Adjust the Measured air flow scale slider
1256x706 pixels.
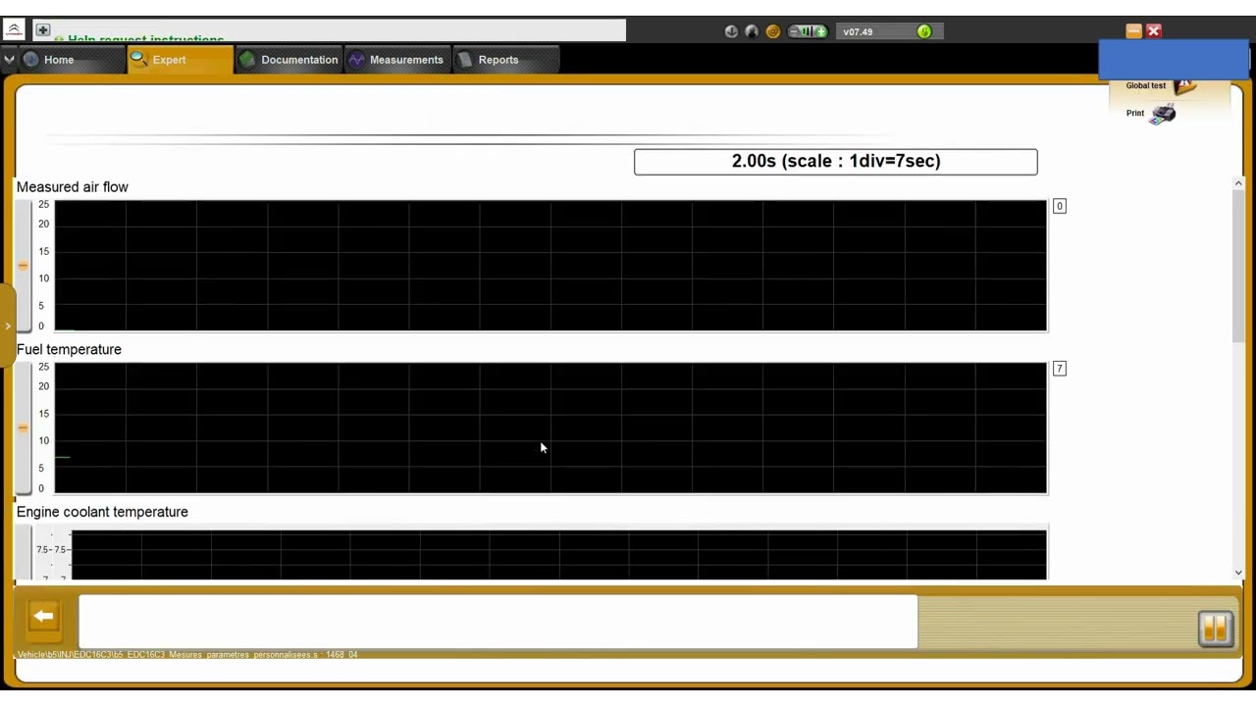pos(23,266)
